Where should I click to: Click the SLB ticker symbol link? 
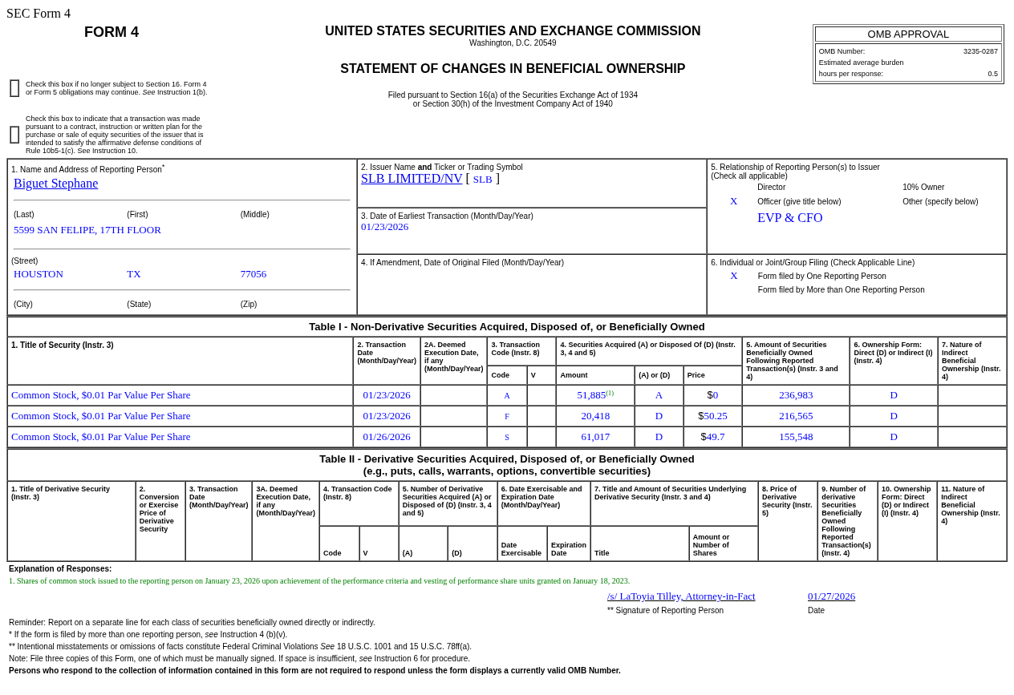click(482, 180)
